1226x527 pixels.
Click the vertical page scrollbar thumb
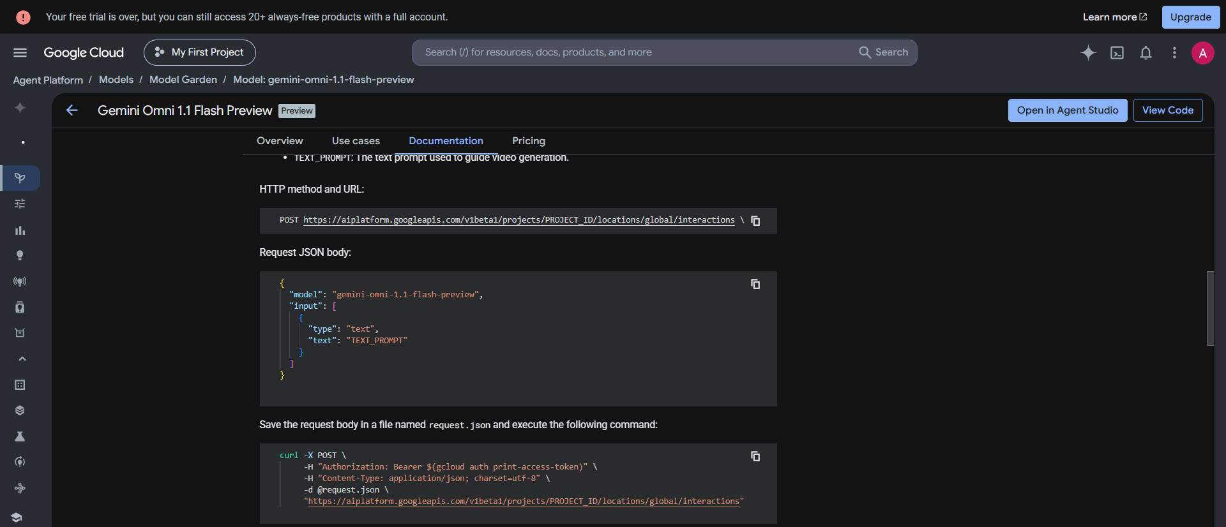1209,309
